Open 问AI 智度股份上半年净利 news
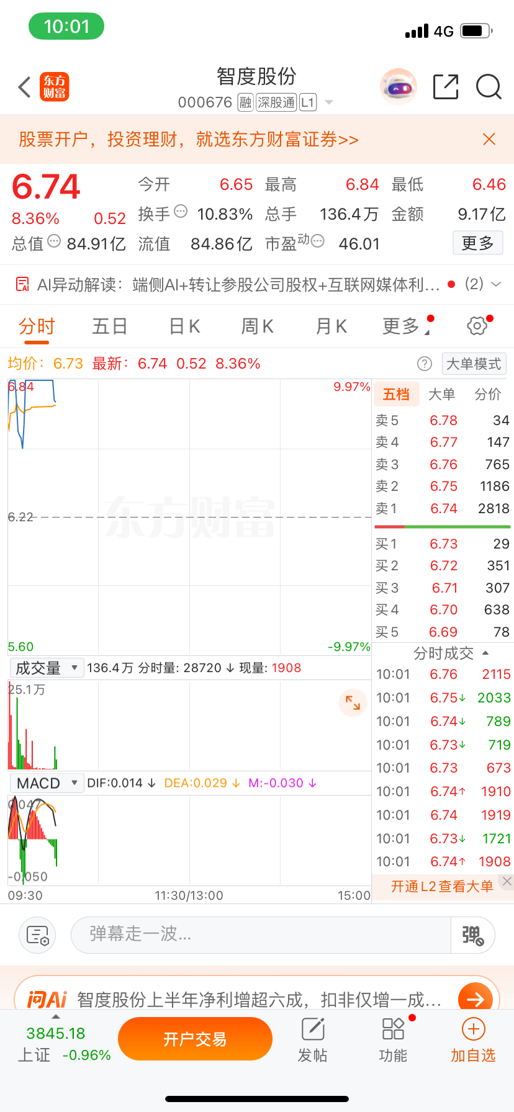The height and width of the screenshot is (1112, 514). (x=259, y=999)
